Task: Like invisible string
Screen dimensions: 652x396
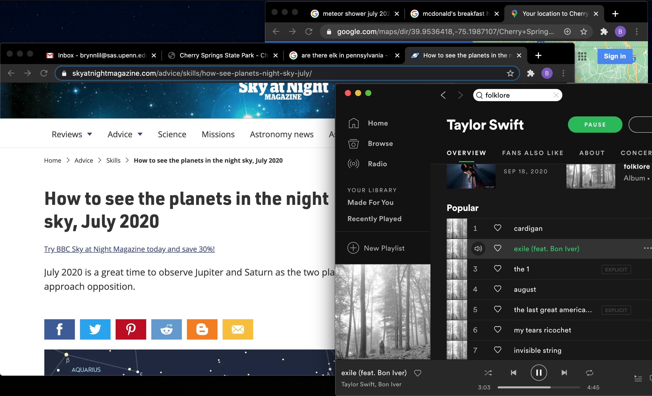Action: coord(498,350)
